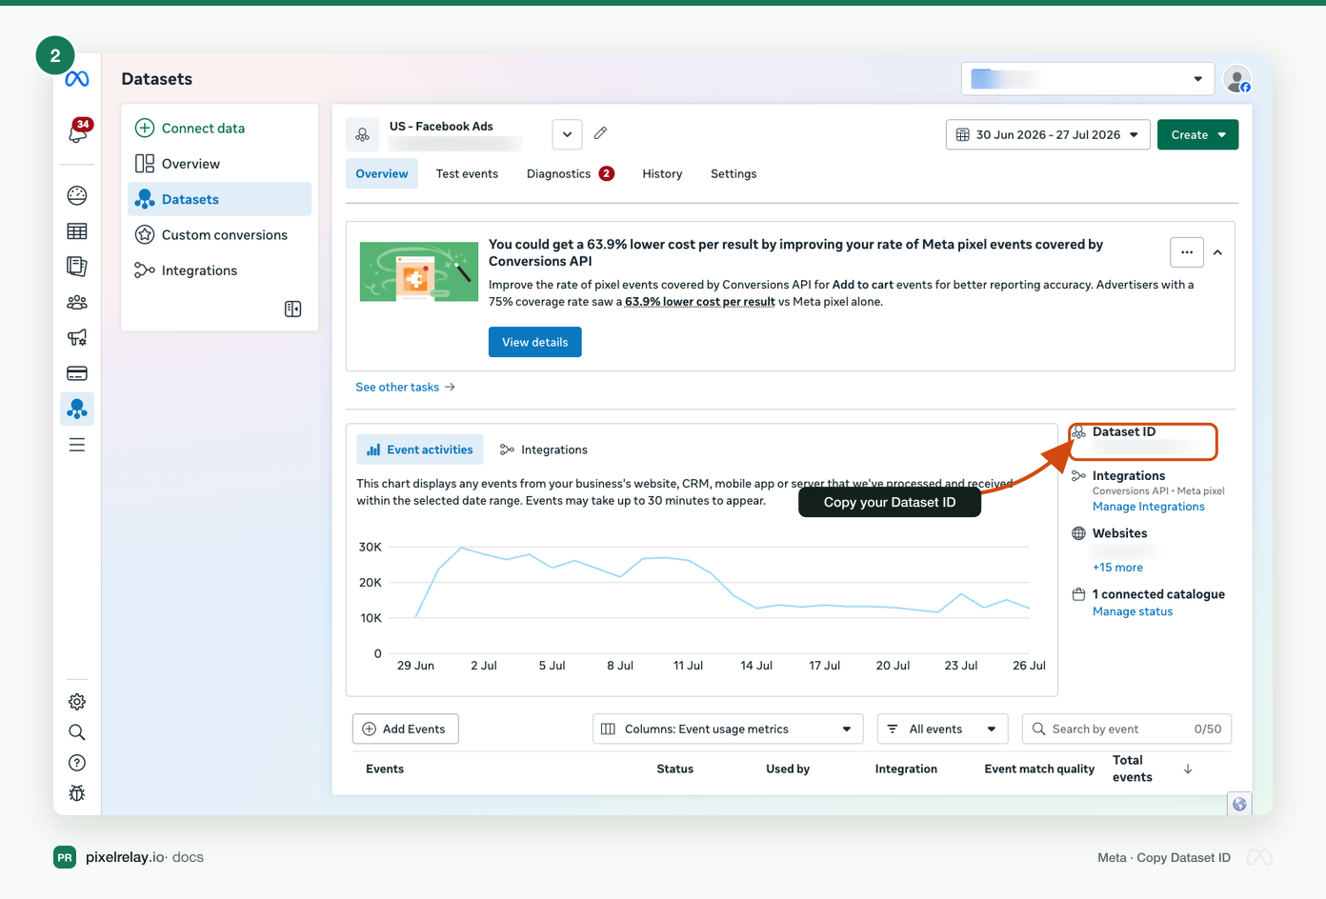Focus the Search by event field

tap(1127, 729)
